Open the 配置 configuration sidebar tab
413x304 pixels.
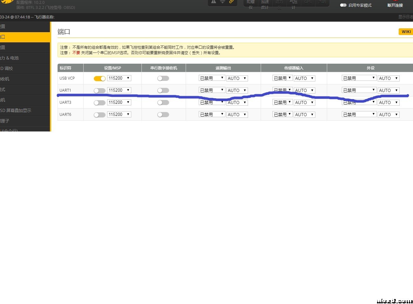25,47
